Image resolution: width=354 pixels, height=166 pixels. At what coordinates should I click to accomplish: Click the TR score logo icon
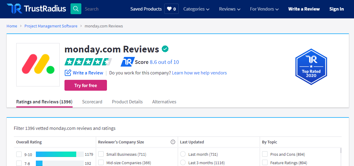pos(128,62)
